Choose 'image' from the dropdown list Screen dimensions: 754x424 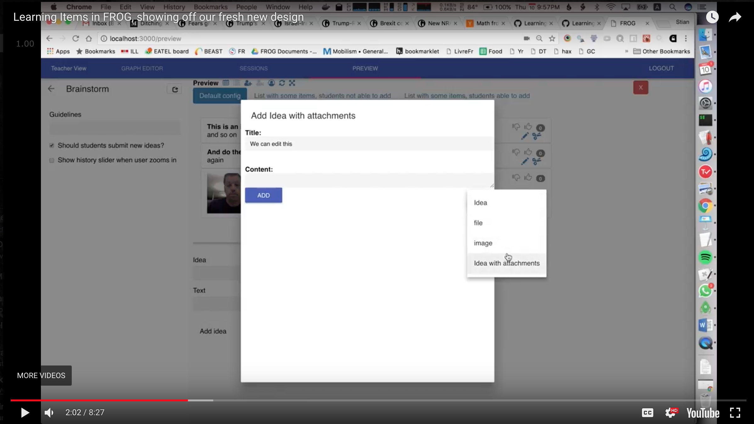click(483, 243)
